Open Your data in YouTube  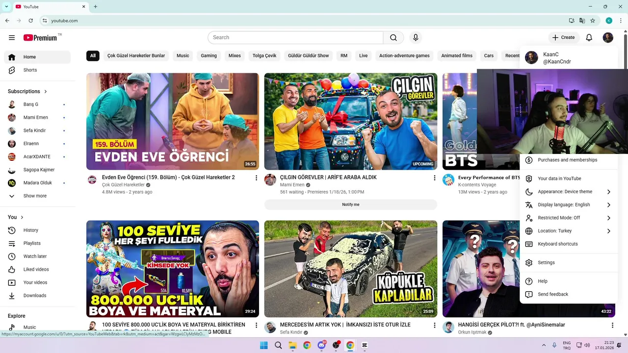(569, 179)
